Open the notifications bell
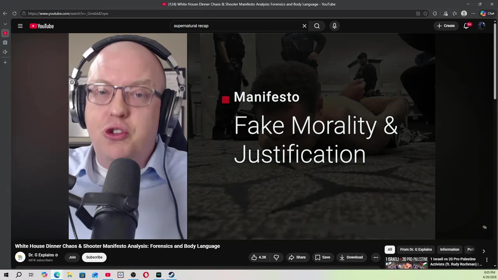 point(466,26)
